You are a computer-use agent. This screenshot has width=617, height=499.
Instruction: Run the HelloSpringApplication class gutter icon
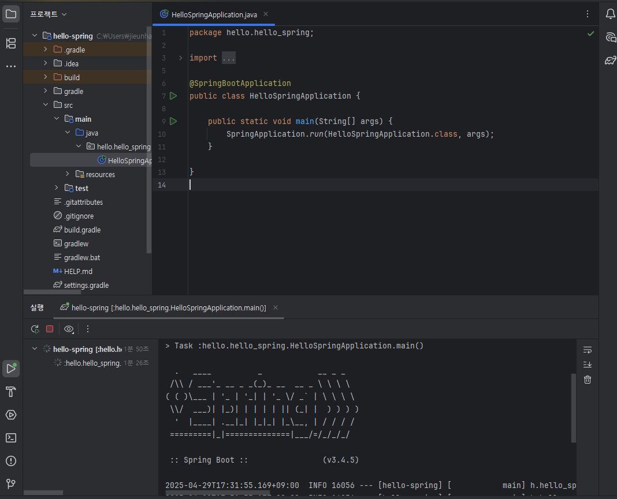[x=173, y=96]
